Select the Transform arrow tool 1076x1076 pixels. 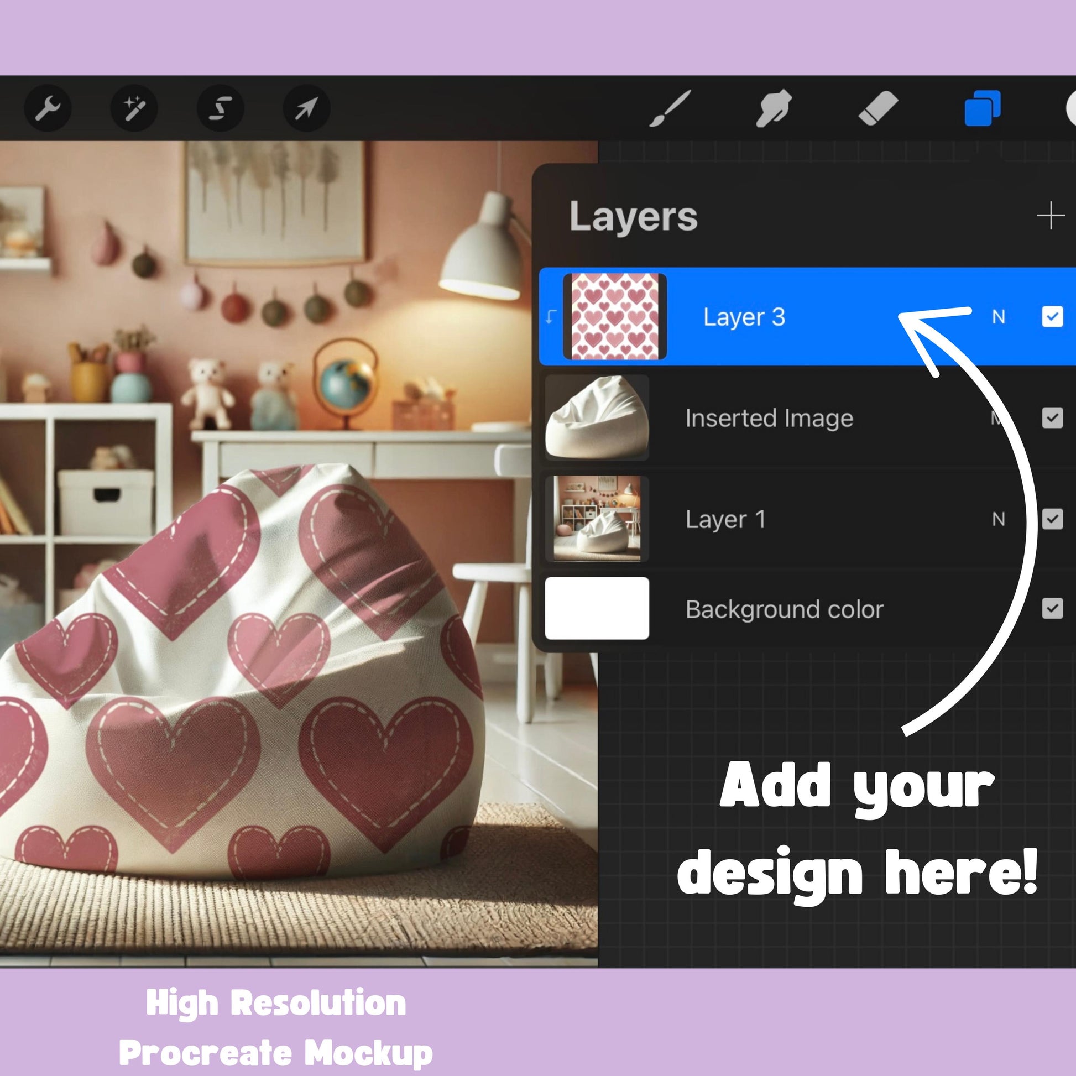(306, 108)
